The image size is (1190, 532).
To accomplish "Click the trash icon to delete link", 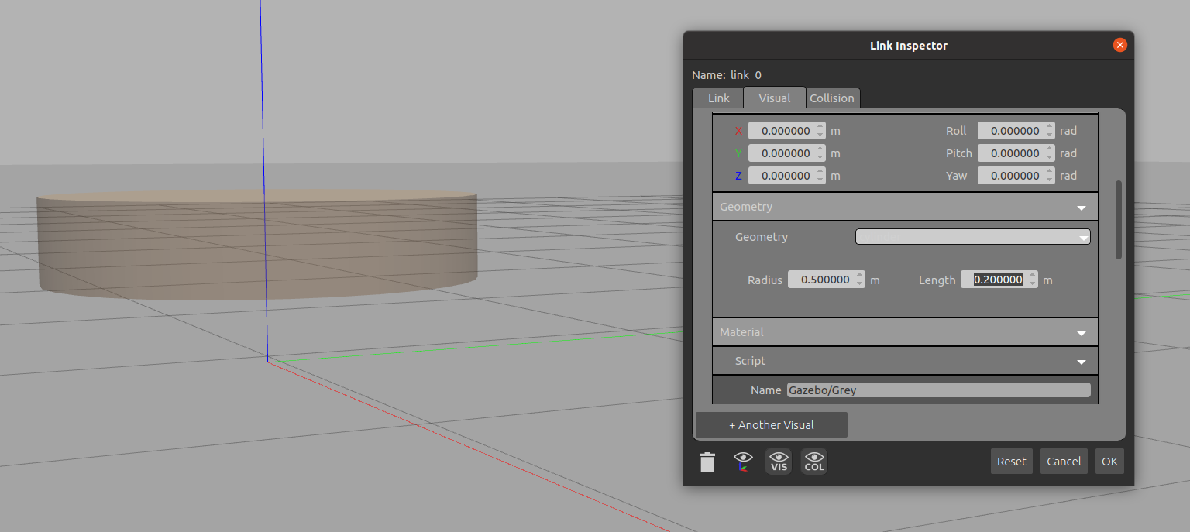I will (x=707, y=462).
